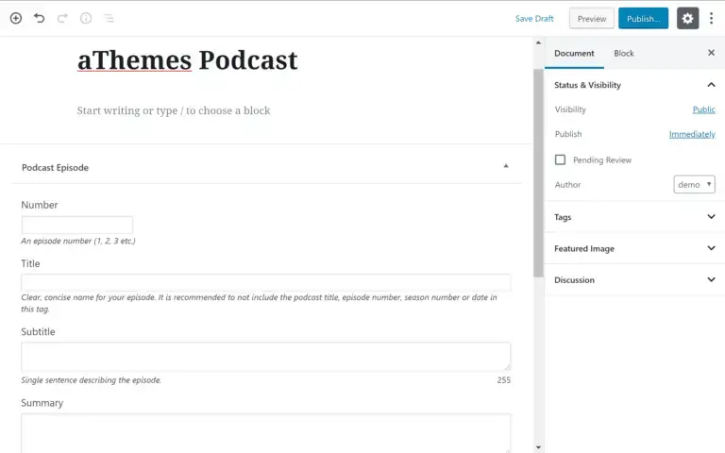Collapse the Status & Visibility panel
The width and height of the screenshot is (725, 453).
pyautogui.click(x=634, y=85)
